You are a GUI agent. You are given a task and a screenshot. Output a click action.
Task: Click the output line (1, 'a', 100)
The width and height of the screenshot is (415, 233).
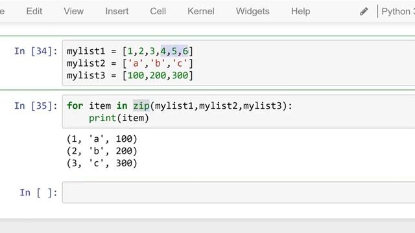point(102,139)
